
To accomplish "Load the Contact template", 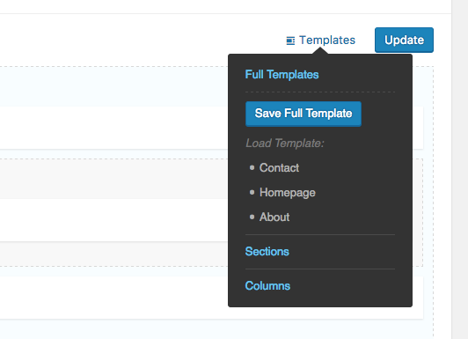I will click(x=279, y=168).
